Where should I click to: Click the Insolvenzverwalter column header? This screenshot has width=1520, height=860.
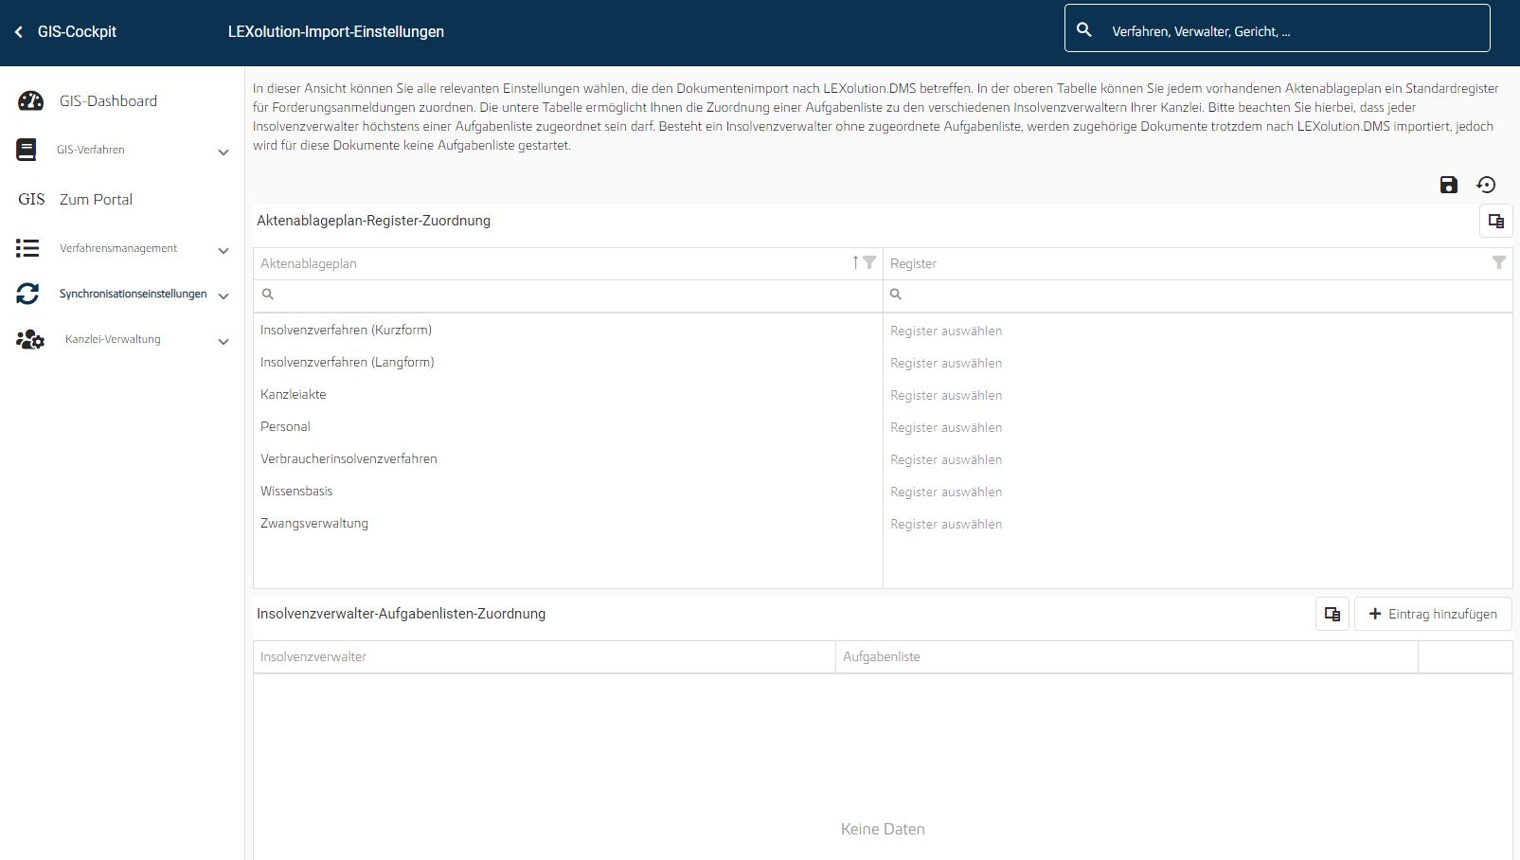[x=545, y=656]
